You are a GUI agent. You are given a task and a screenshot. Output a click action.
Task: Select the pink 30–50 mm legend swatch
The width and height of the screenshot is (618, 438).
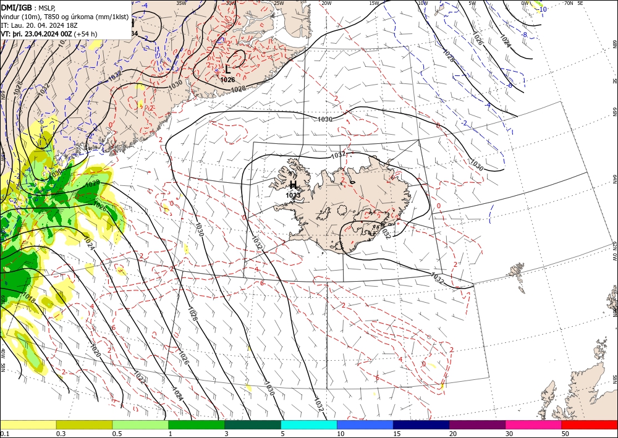pyautogui.click(x=534, y=424)
